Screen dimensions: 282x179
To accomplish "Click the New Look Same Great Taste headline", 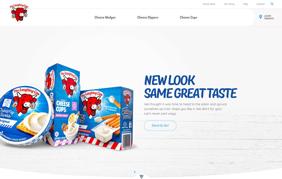I will click(190, 87).
